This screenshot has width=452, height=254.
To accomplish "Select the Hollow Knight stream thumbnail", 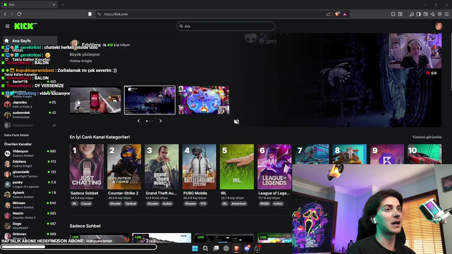I will point(150,100).
